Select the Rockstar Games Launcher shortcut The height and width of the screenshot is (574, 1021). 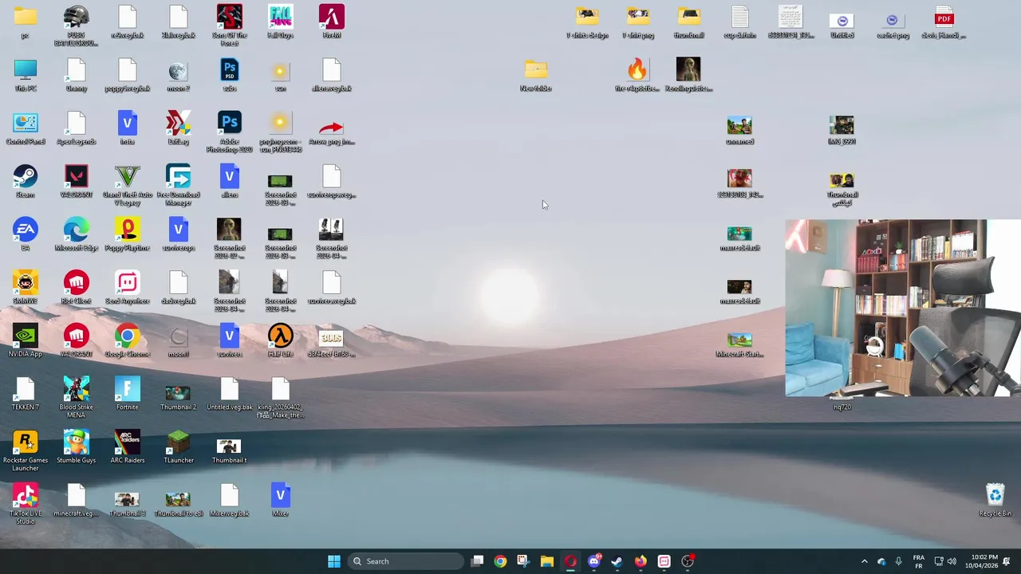click(x=25, y=451)
